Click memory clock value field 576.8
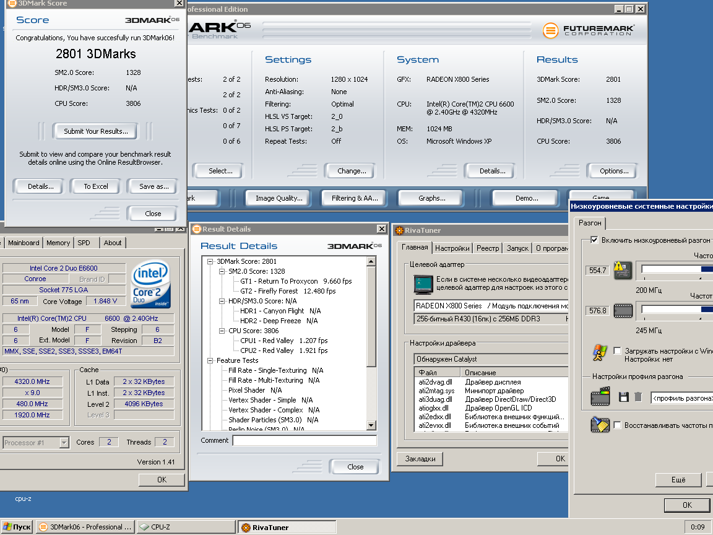Viewport: 713px width, 535px height. 597,311
